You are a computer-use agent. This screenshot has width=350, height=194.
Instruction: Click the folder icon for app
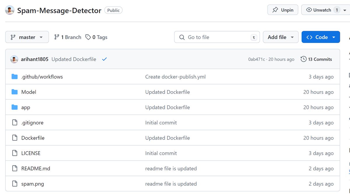pos(15,107)
